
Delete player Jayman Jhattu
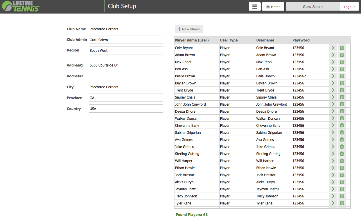click(x=342, y=189)
